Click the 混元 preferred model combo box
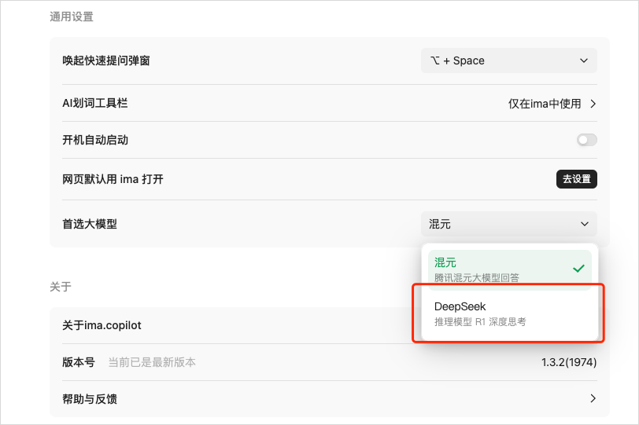Image resolution: width=639 pixels, height=425 pixels. (509, 224)
